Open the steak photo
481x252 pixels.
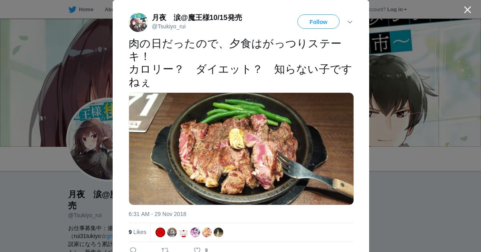(x=241, y=149)
